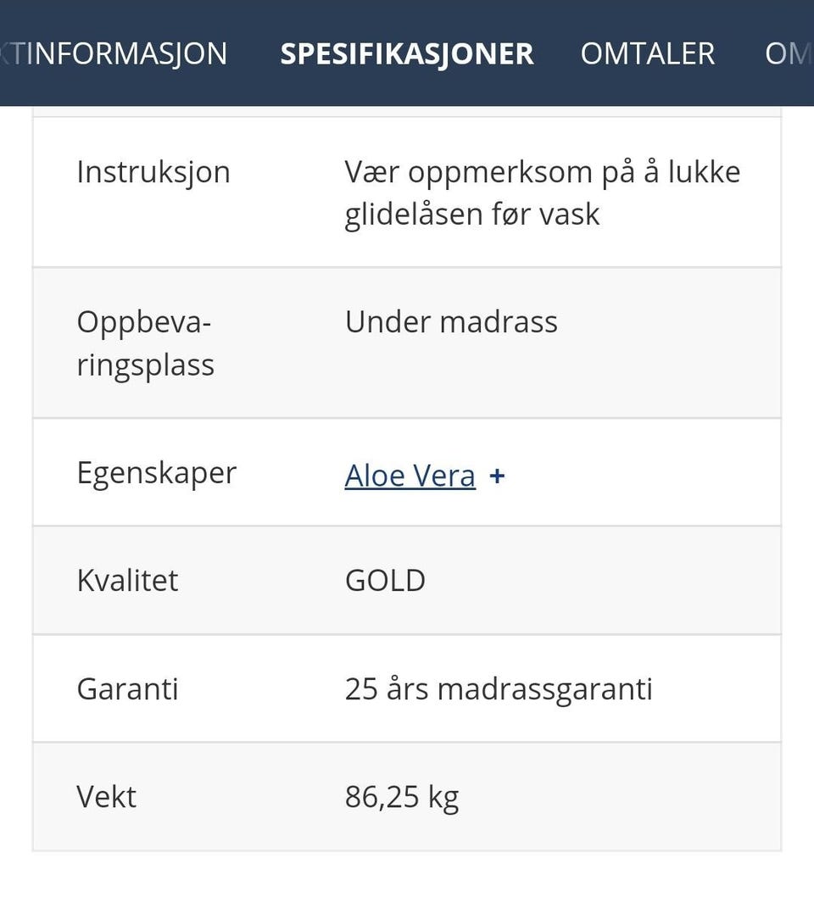Click the Egenskaper label
This screenshot has width=814, height=919.
tap(157, 473)
